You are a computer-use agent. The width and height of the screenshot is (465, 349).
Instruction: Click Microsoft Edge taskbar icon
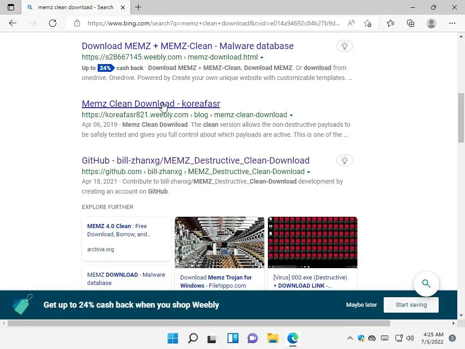click(293, 338)
